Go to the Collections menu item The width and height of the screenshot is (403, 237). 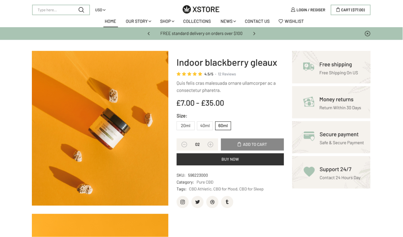[x=197, y=21]
